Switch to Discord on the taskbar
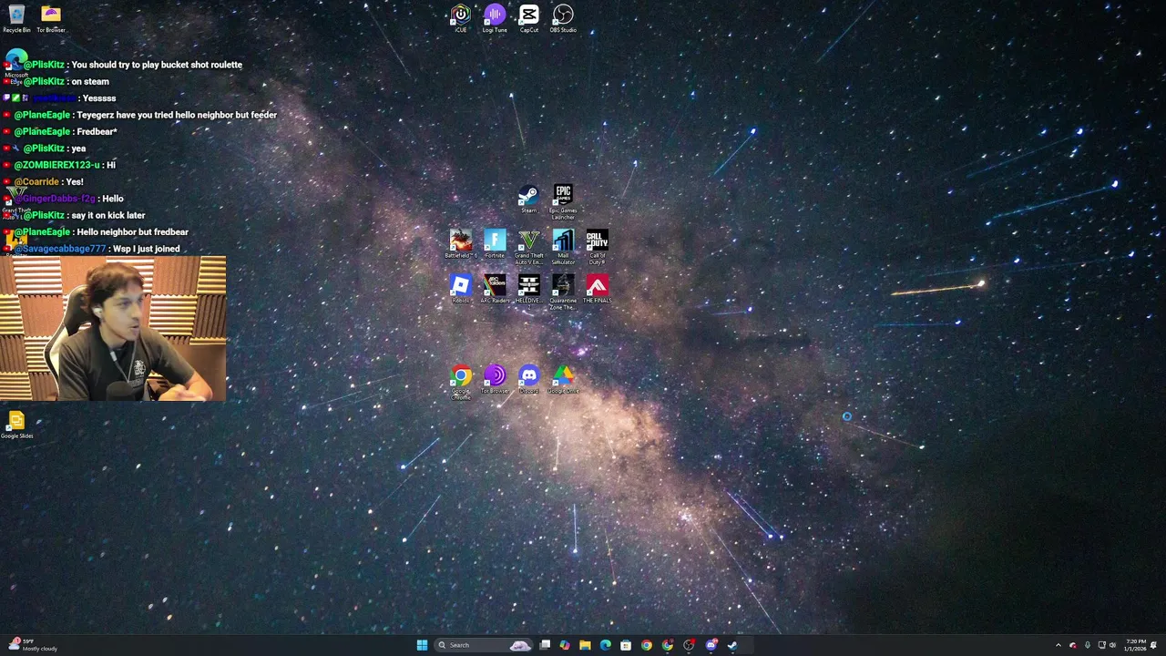 pos(711,645)
